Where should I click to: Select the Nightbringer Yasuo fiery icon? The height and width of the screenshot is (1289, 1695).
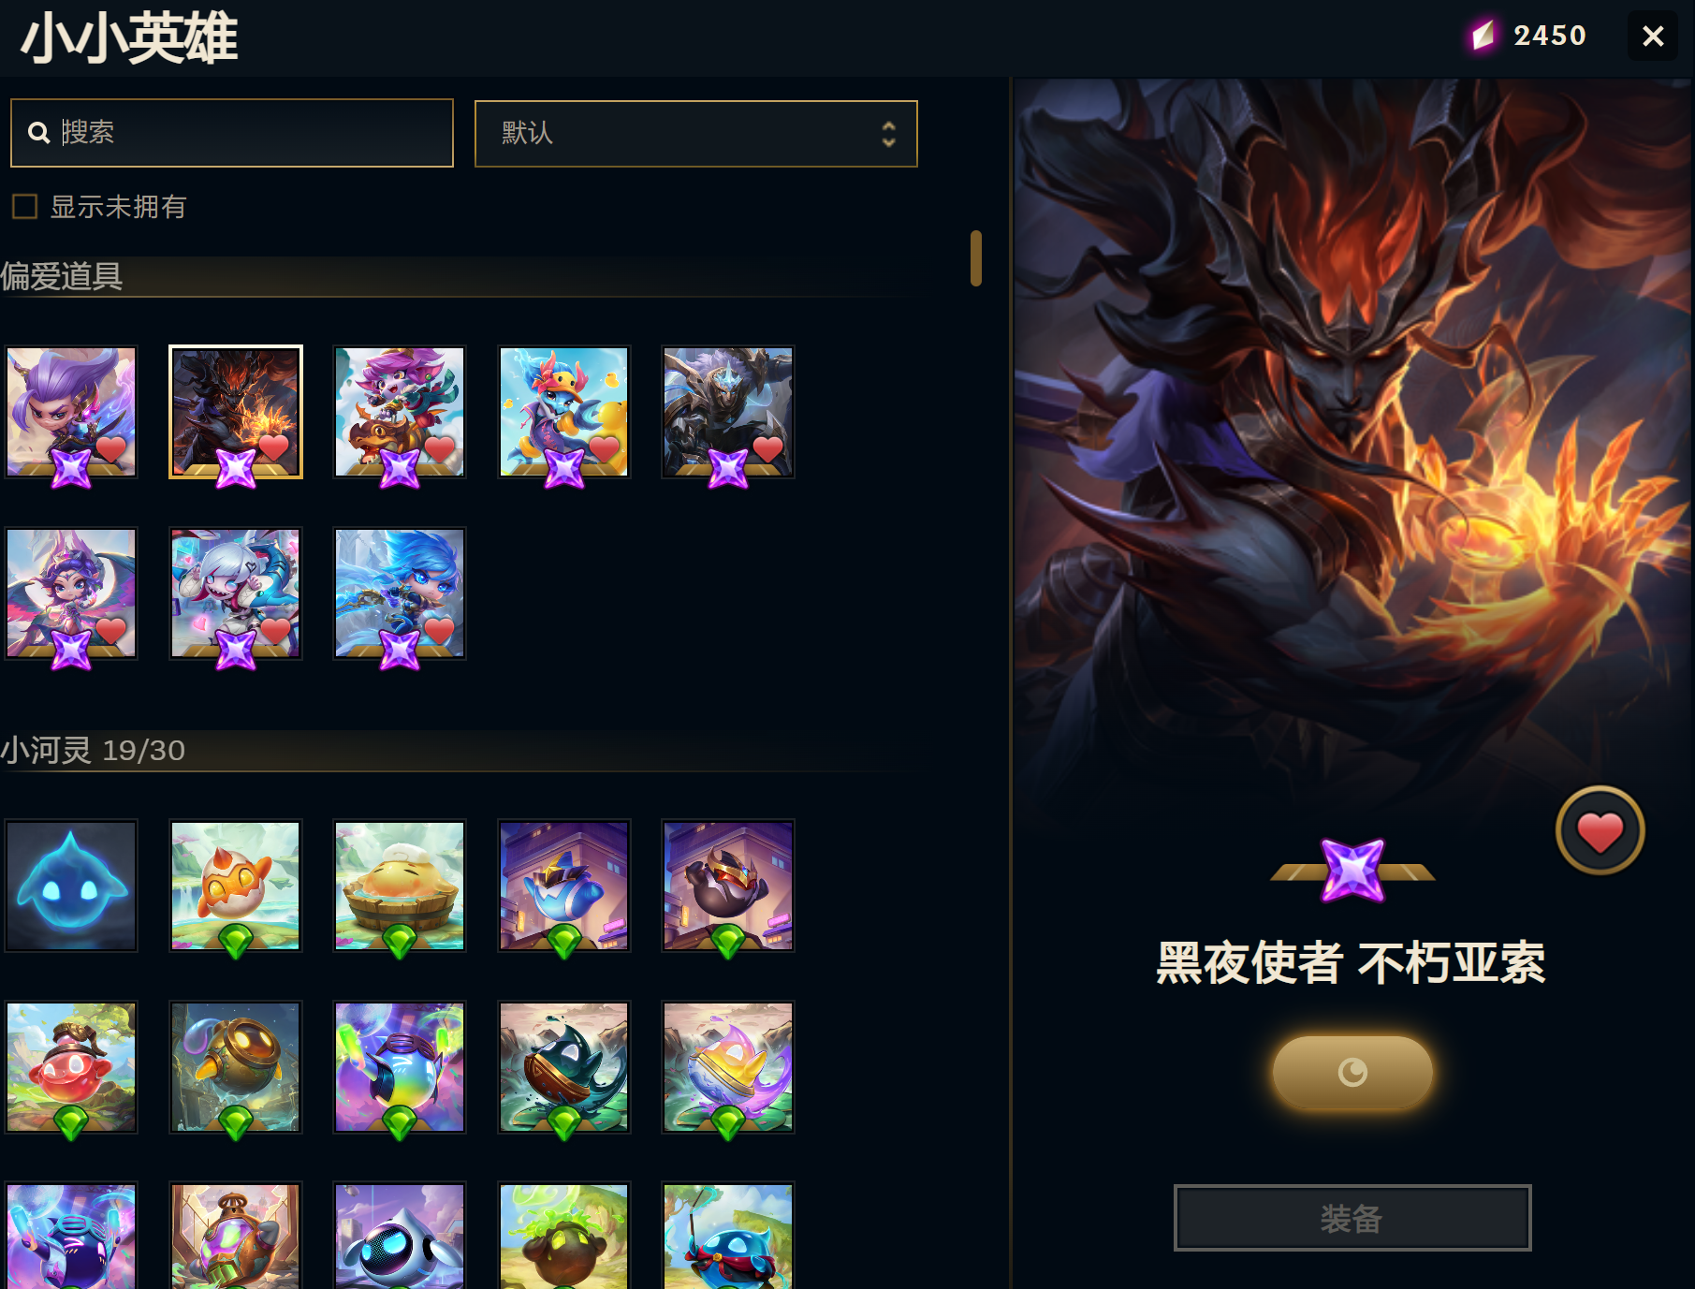pos(236,412)
